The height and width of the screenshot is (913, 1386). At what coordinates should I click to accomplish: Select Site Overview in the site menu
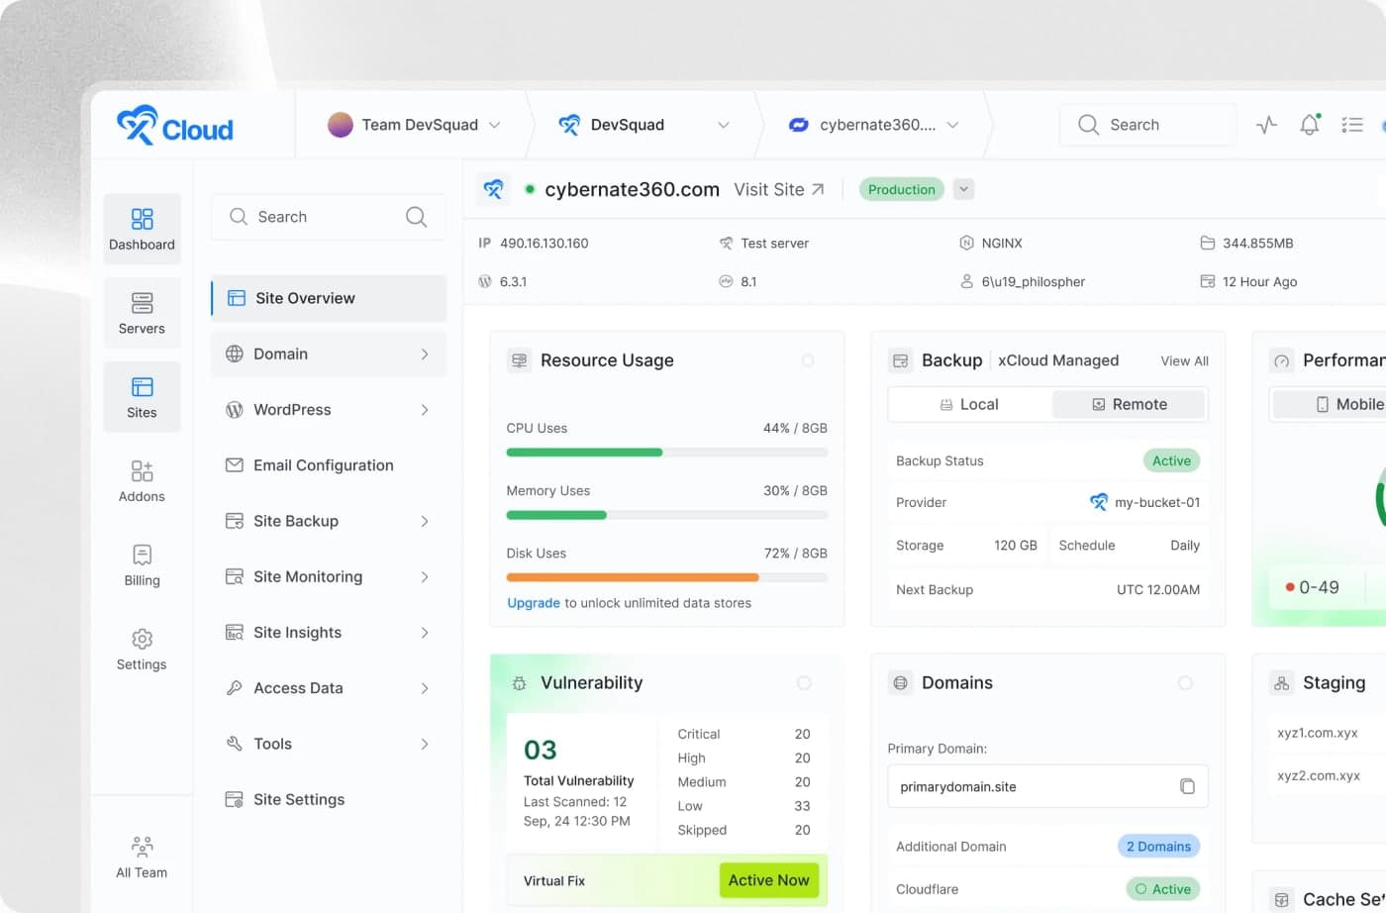click(329, 298)
